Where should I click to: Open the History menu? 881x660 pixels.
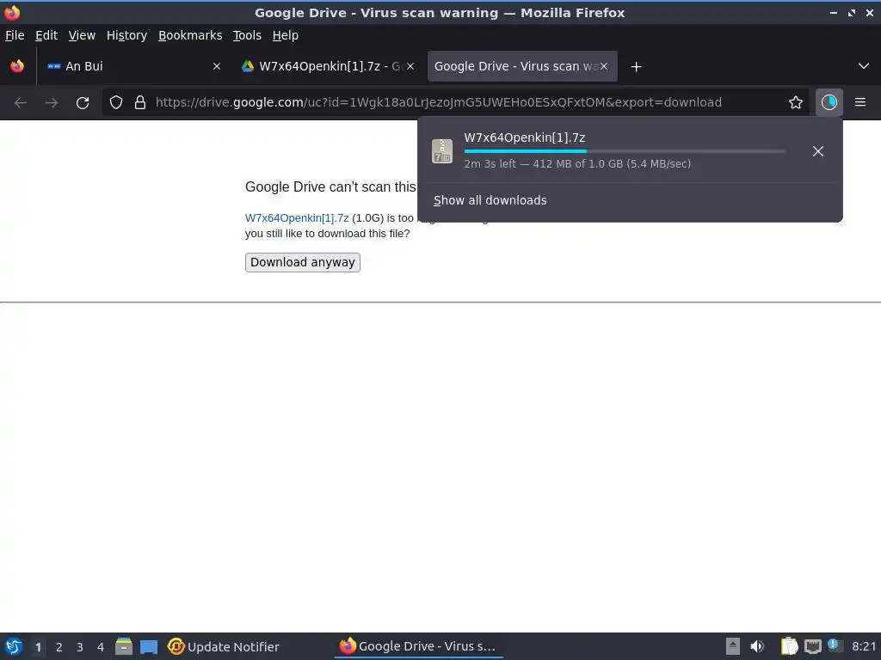coord(126,35)
